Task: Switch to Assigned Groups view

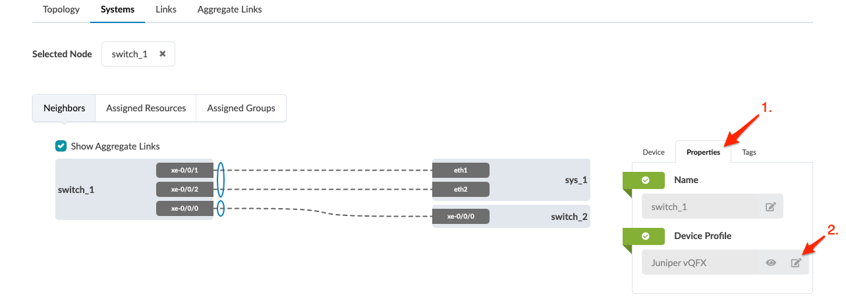Action: pyautogui.click(x=241, y=108)
